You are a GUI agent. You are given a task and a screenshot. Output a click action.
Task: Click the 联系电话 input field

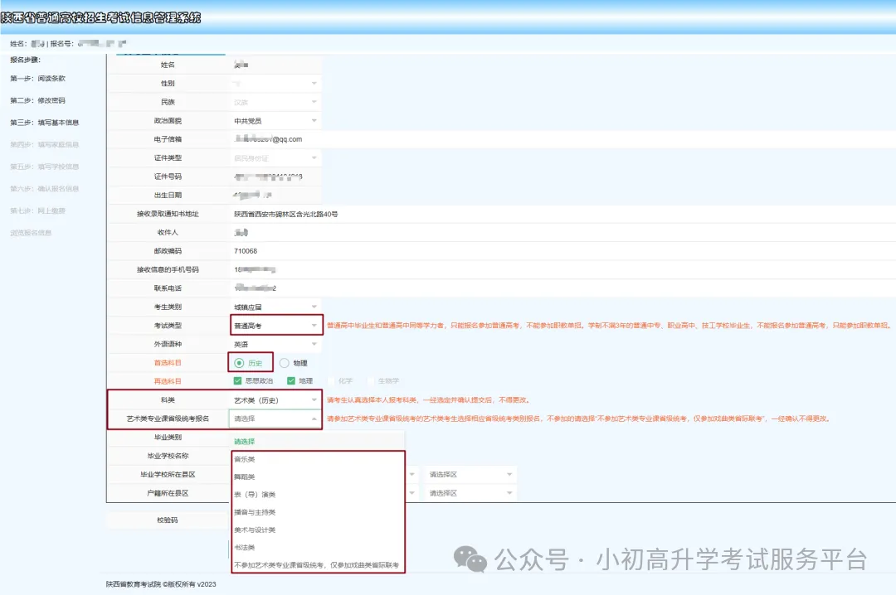tap(562, 288)
